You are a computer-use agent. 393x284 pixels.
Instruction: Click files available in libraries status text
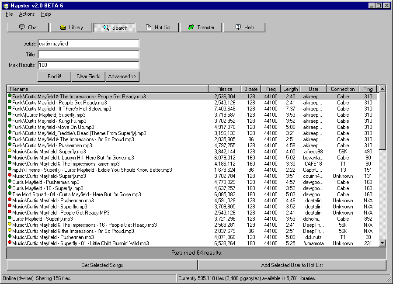pos(247,278)
